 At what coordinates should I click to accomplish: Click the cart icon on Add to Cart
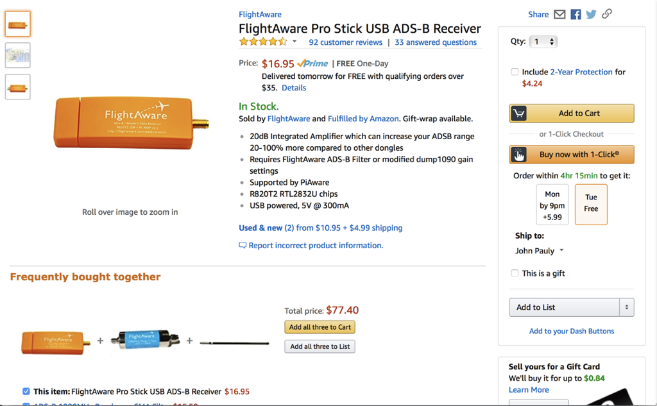click(518, 114)
